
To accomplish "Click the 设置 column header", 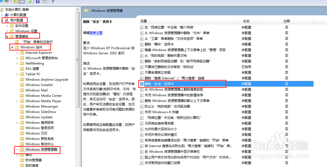I will point(144,21).
